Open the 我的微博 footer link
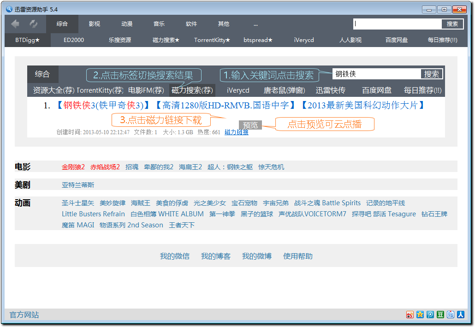Screen dimensions: 475x327 point(256,256)
